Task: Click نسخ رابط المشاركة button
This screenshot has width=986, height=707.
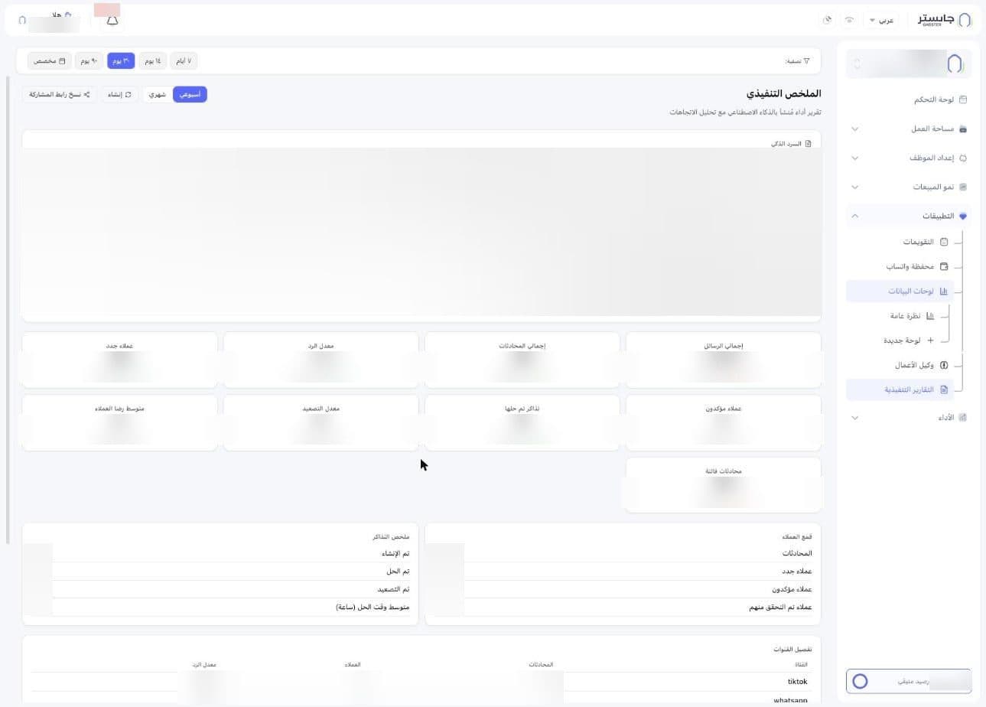Action: (60, 94)
